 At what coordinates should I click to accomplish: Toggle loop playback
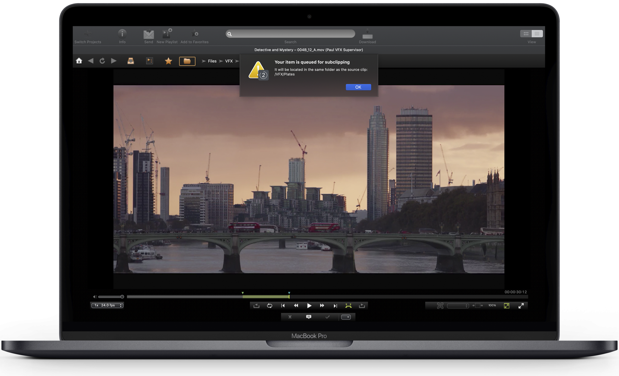click(x=269, y=306)
